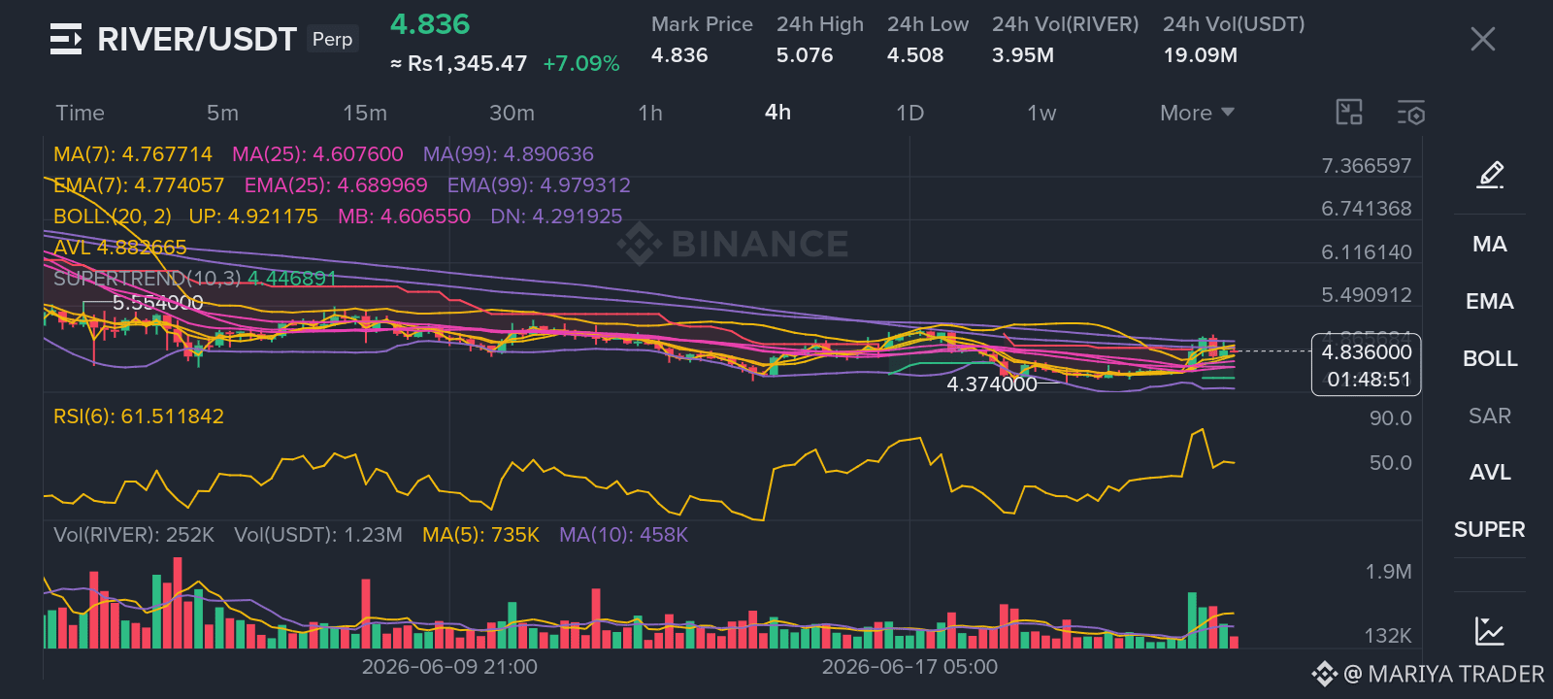The height and width of the screenshot is (699, 1553).
Task: Click the MA(7) legend value
Action: [133, 154]
